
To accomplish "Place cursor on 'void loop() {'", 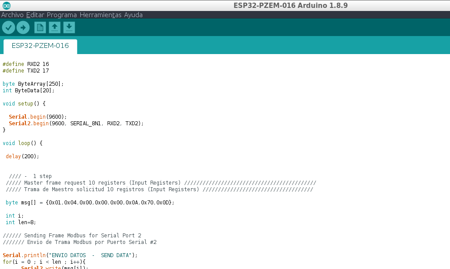I will [x=23, y=143].
